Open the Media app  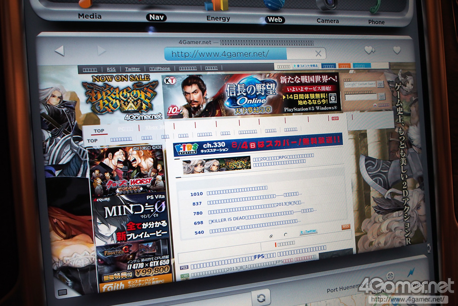pyautogui.click(x=89, y=10)
